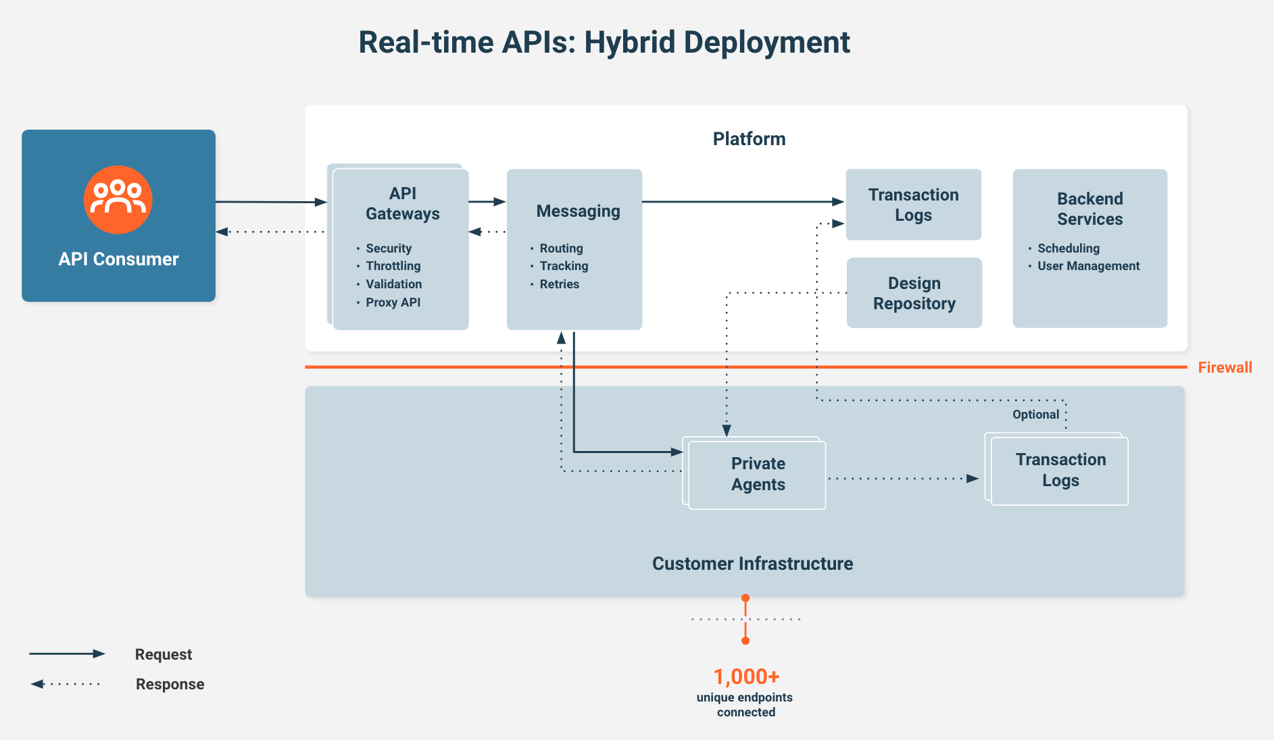This screenshot has width=1274, height=740.
Task: Select the API Gateways box heading
Action: pos(402,203)
